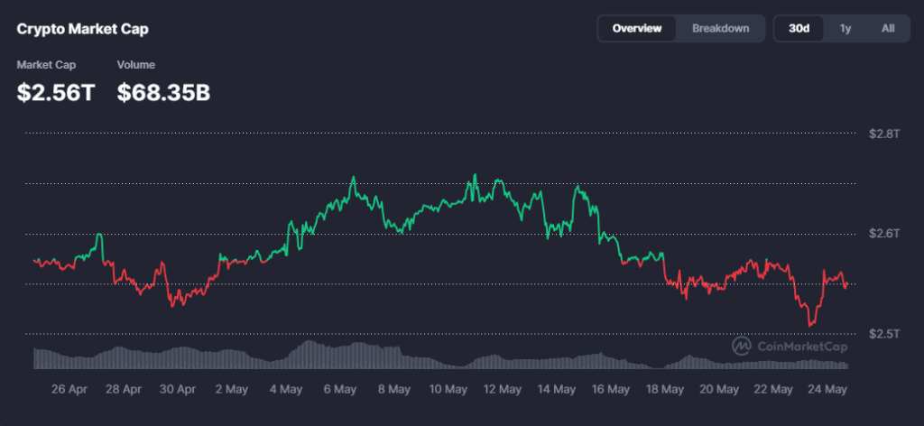Click the 4 May date label
Screen dimensions: 924x426
pos(286,390)
